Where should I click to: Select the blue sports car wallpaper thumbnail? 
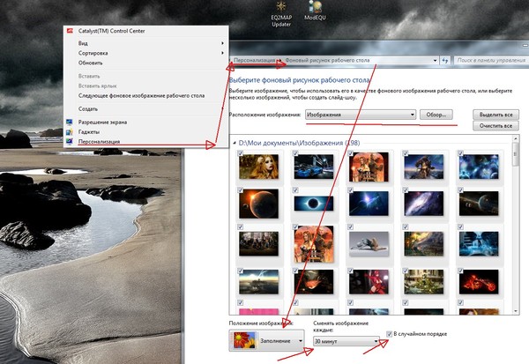tap(314, 167)
